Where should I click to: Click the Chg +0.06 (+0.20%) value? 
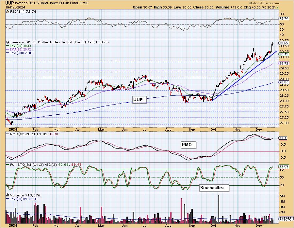coord(259,7)
